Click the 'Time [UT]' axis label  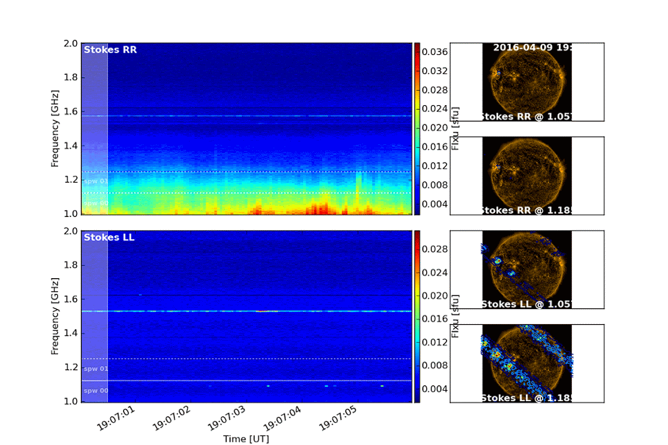pyautogui.click(x=245, y=438)
